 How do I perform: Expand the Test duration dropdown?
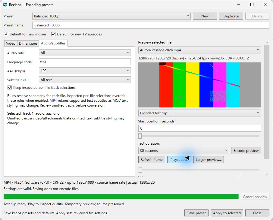184,150
